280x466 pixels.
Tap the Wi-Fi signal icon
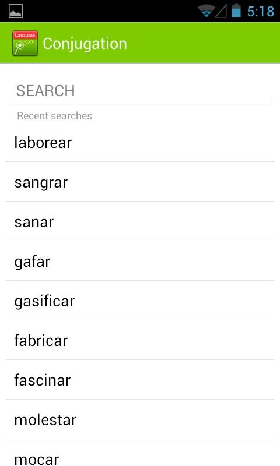click(206, 11)
